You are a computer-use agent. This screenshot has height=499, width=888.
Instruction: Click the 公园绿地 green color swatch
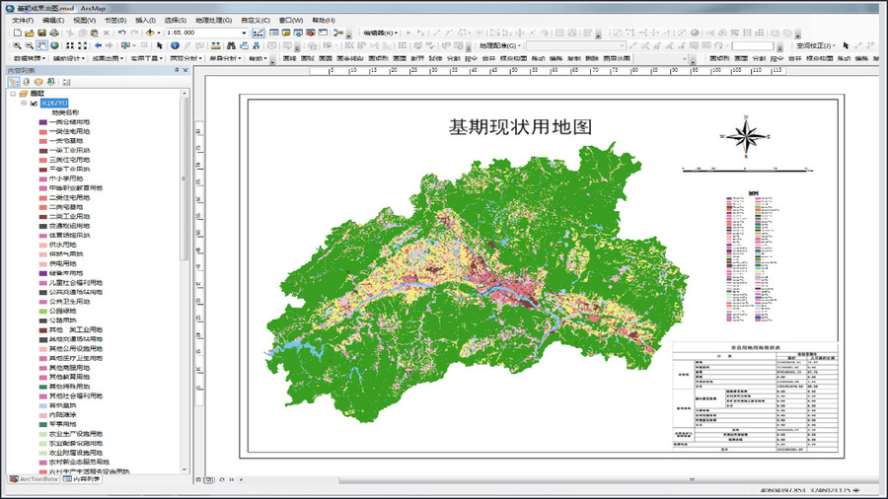pyautogui.click(x=43, y=312)
